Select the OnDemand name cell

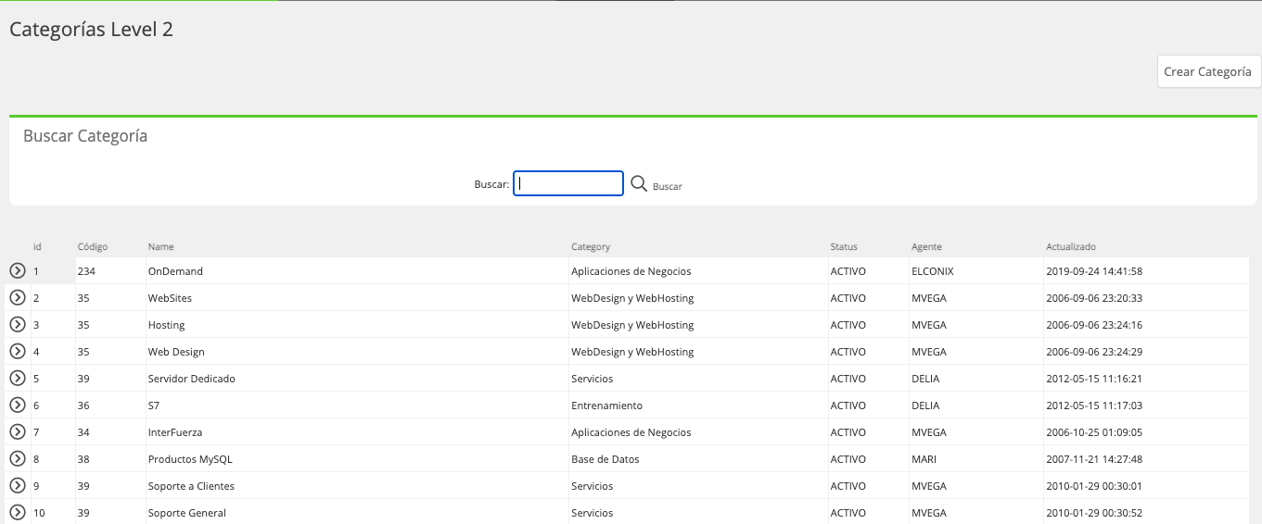pos(358,271)
